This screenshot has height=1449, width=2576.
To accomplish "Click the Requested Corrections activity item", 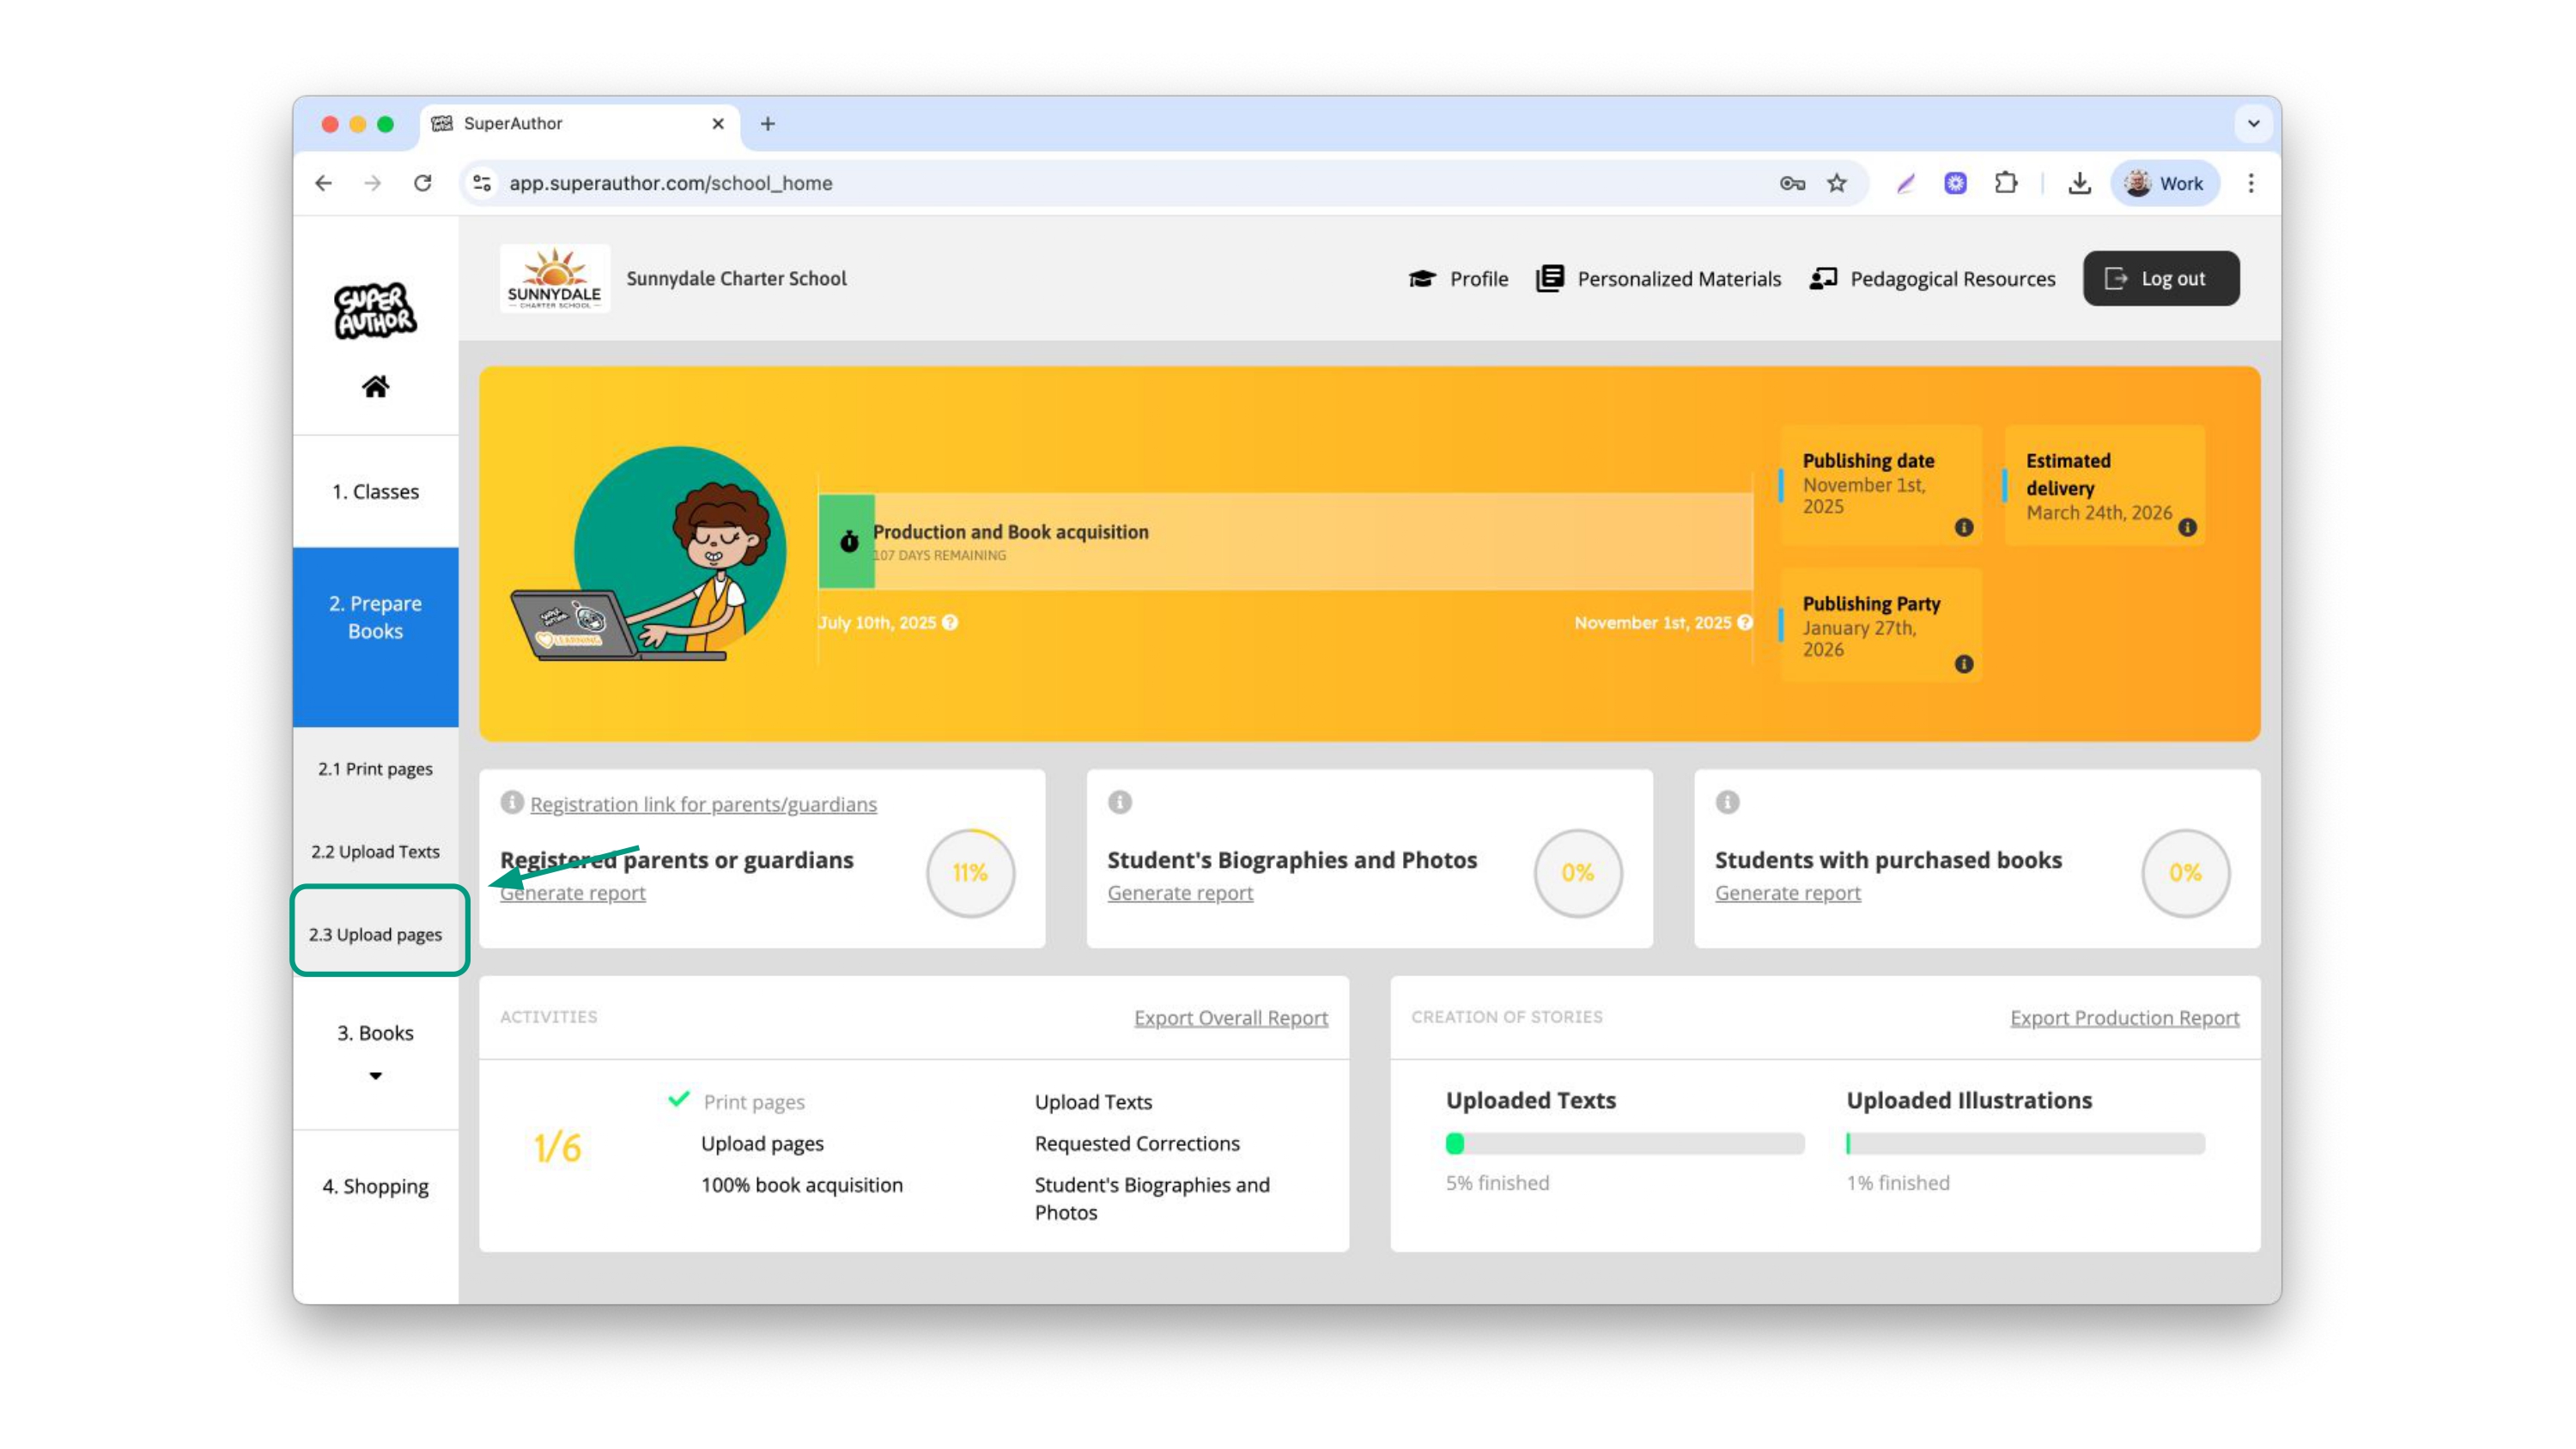I will coord(1137,1143).
